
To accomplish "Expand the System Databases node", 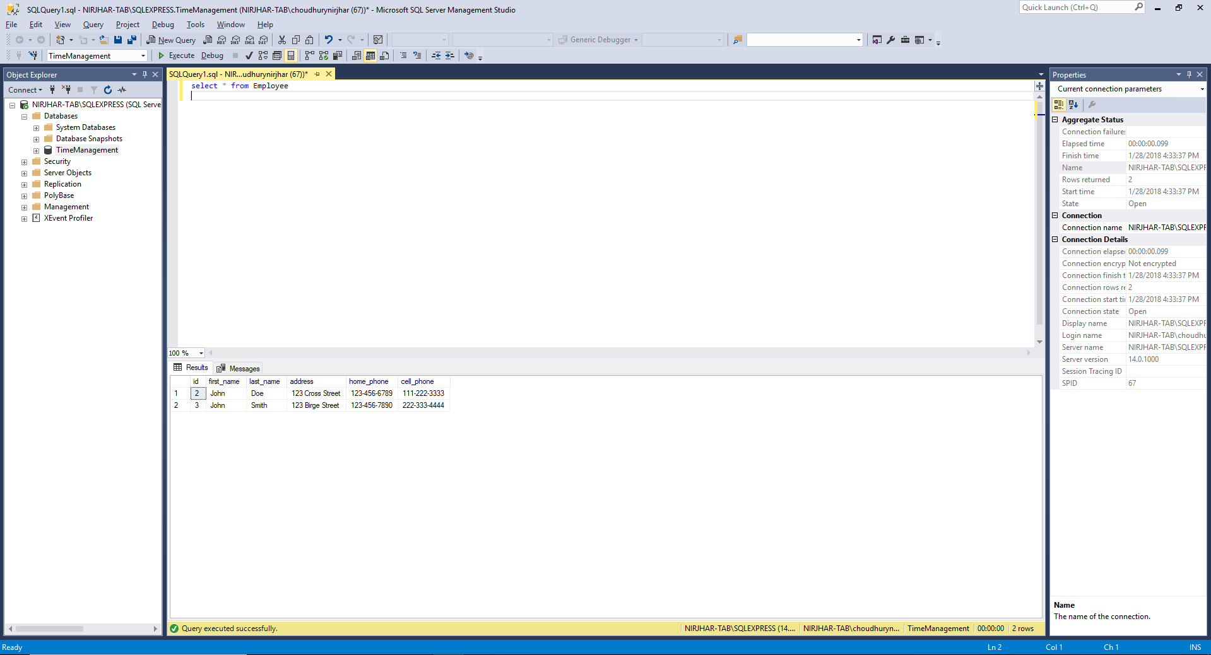I will (x=36, y=128).
